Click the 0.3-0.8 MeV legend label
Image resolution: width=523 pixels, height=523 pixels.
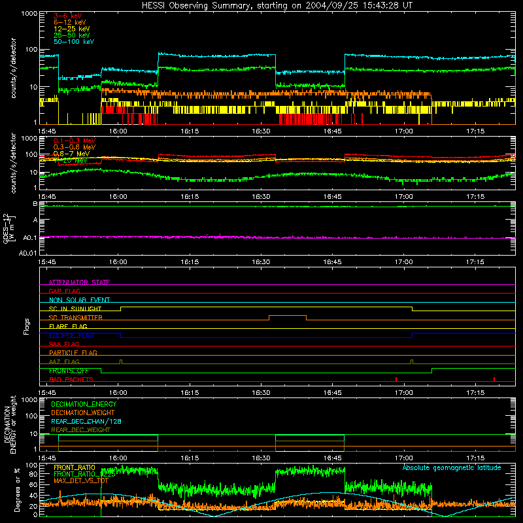(75, 147)
